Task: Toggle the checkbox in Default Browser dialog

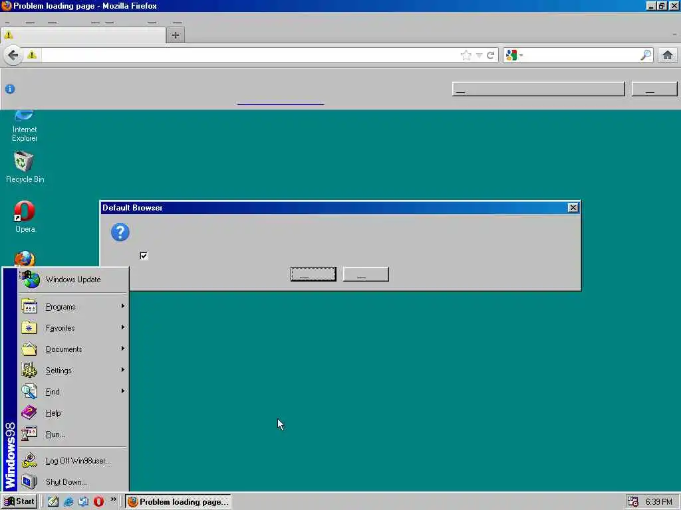Action: (144, 256)
